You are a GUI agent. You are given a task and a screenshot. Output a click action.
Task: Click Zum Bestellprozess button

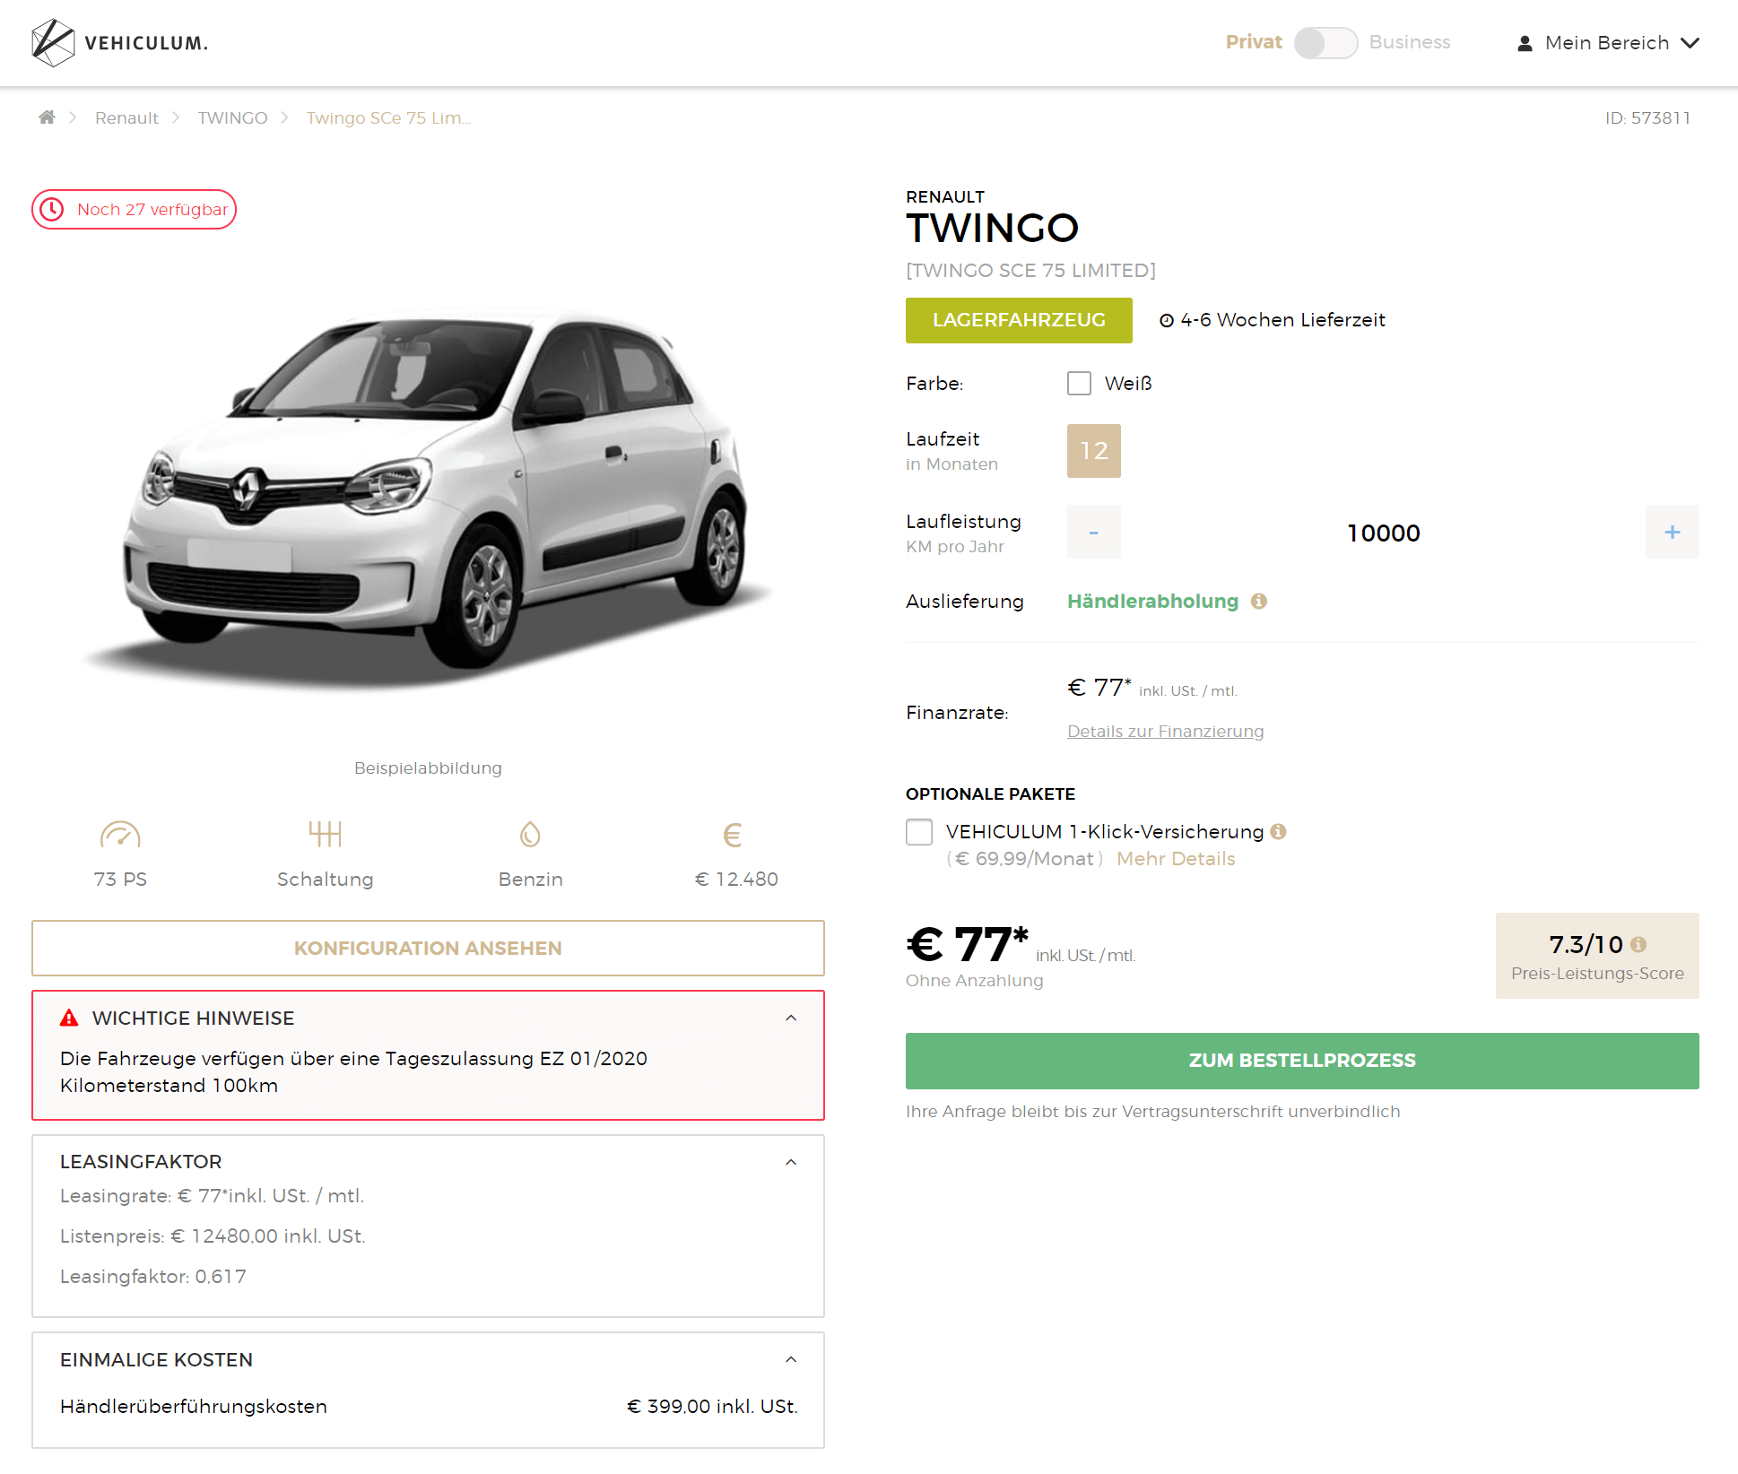click(1302, 1061)
